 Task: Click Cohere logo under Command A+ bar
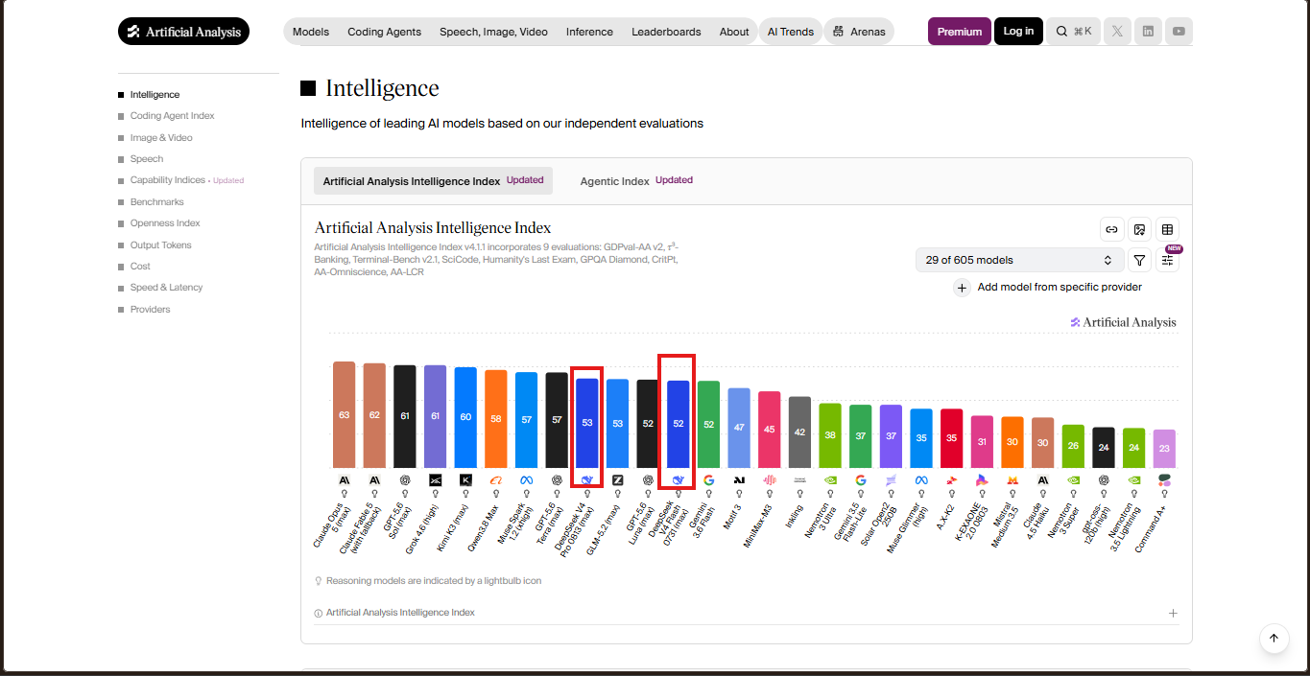coord(1164,479)
